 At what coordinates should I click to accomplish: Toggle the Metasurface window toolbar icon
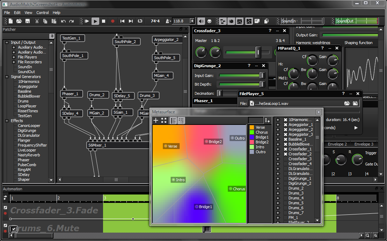pos(249,21)
